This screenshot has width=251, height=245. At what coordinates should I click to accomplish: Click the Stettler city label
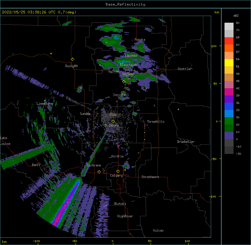click(185, 69)
